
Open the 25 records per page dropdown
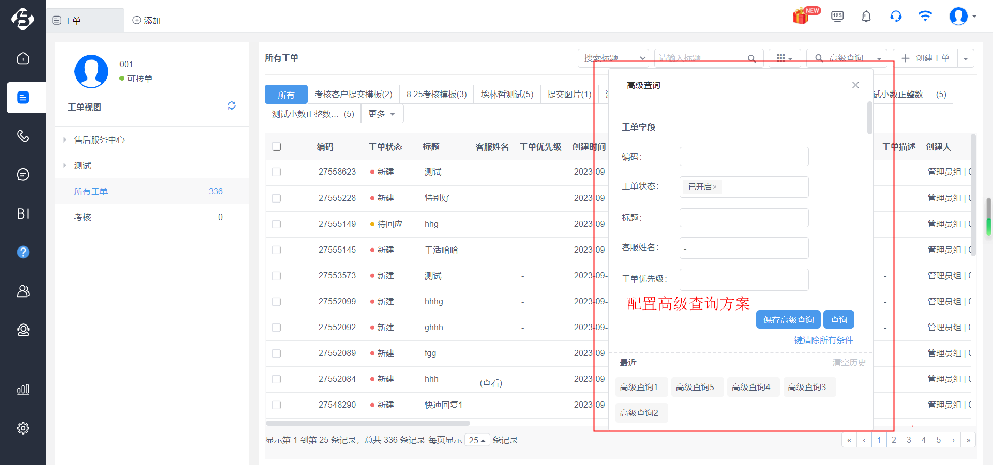477,440
